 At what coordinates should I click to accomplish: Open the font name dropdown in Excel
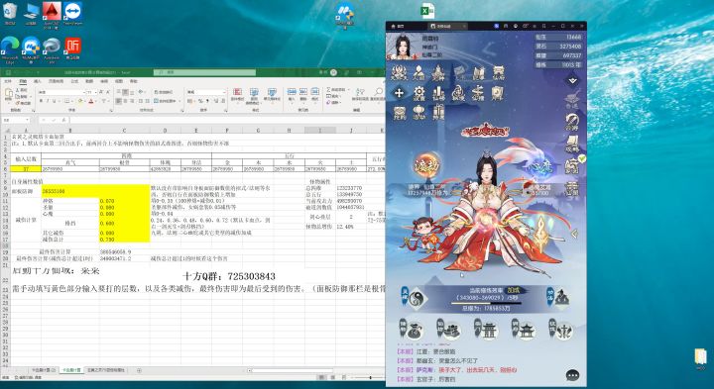tap(83, 92)
